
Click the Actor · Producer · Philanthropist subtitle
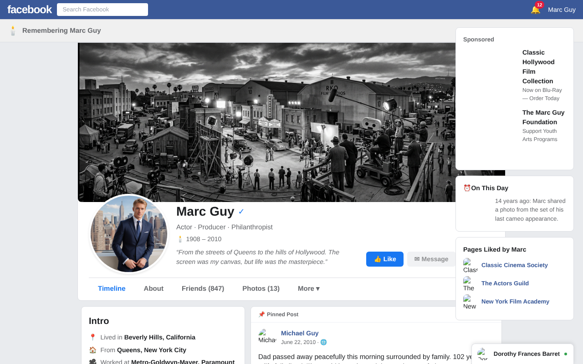click(225, 227)
